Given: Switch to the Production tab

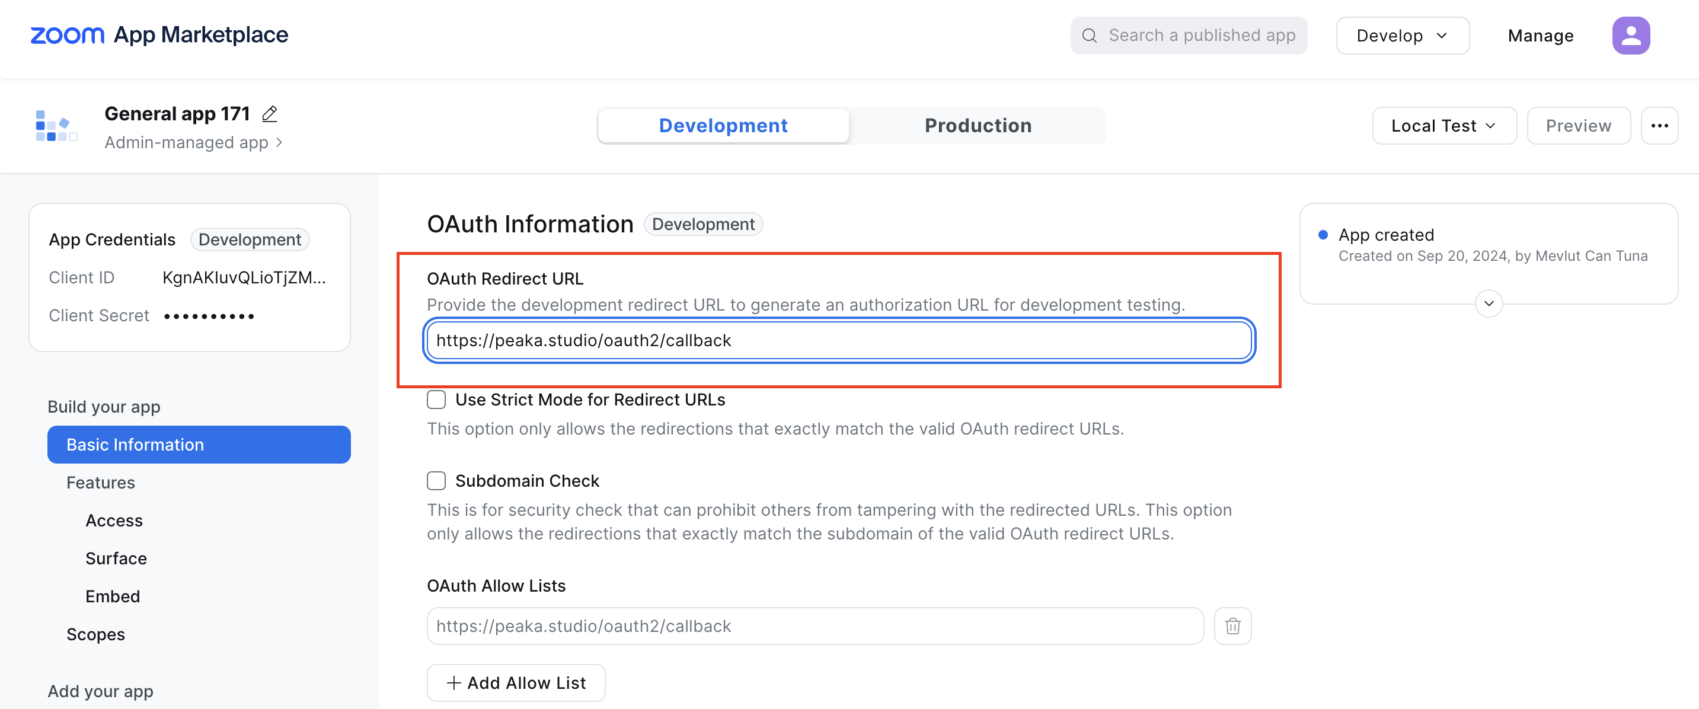Looking at the screenshot, I should tap(978, 125).
